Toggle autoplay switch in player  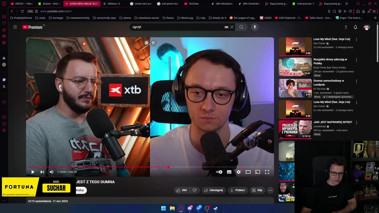pos(219,172)
